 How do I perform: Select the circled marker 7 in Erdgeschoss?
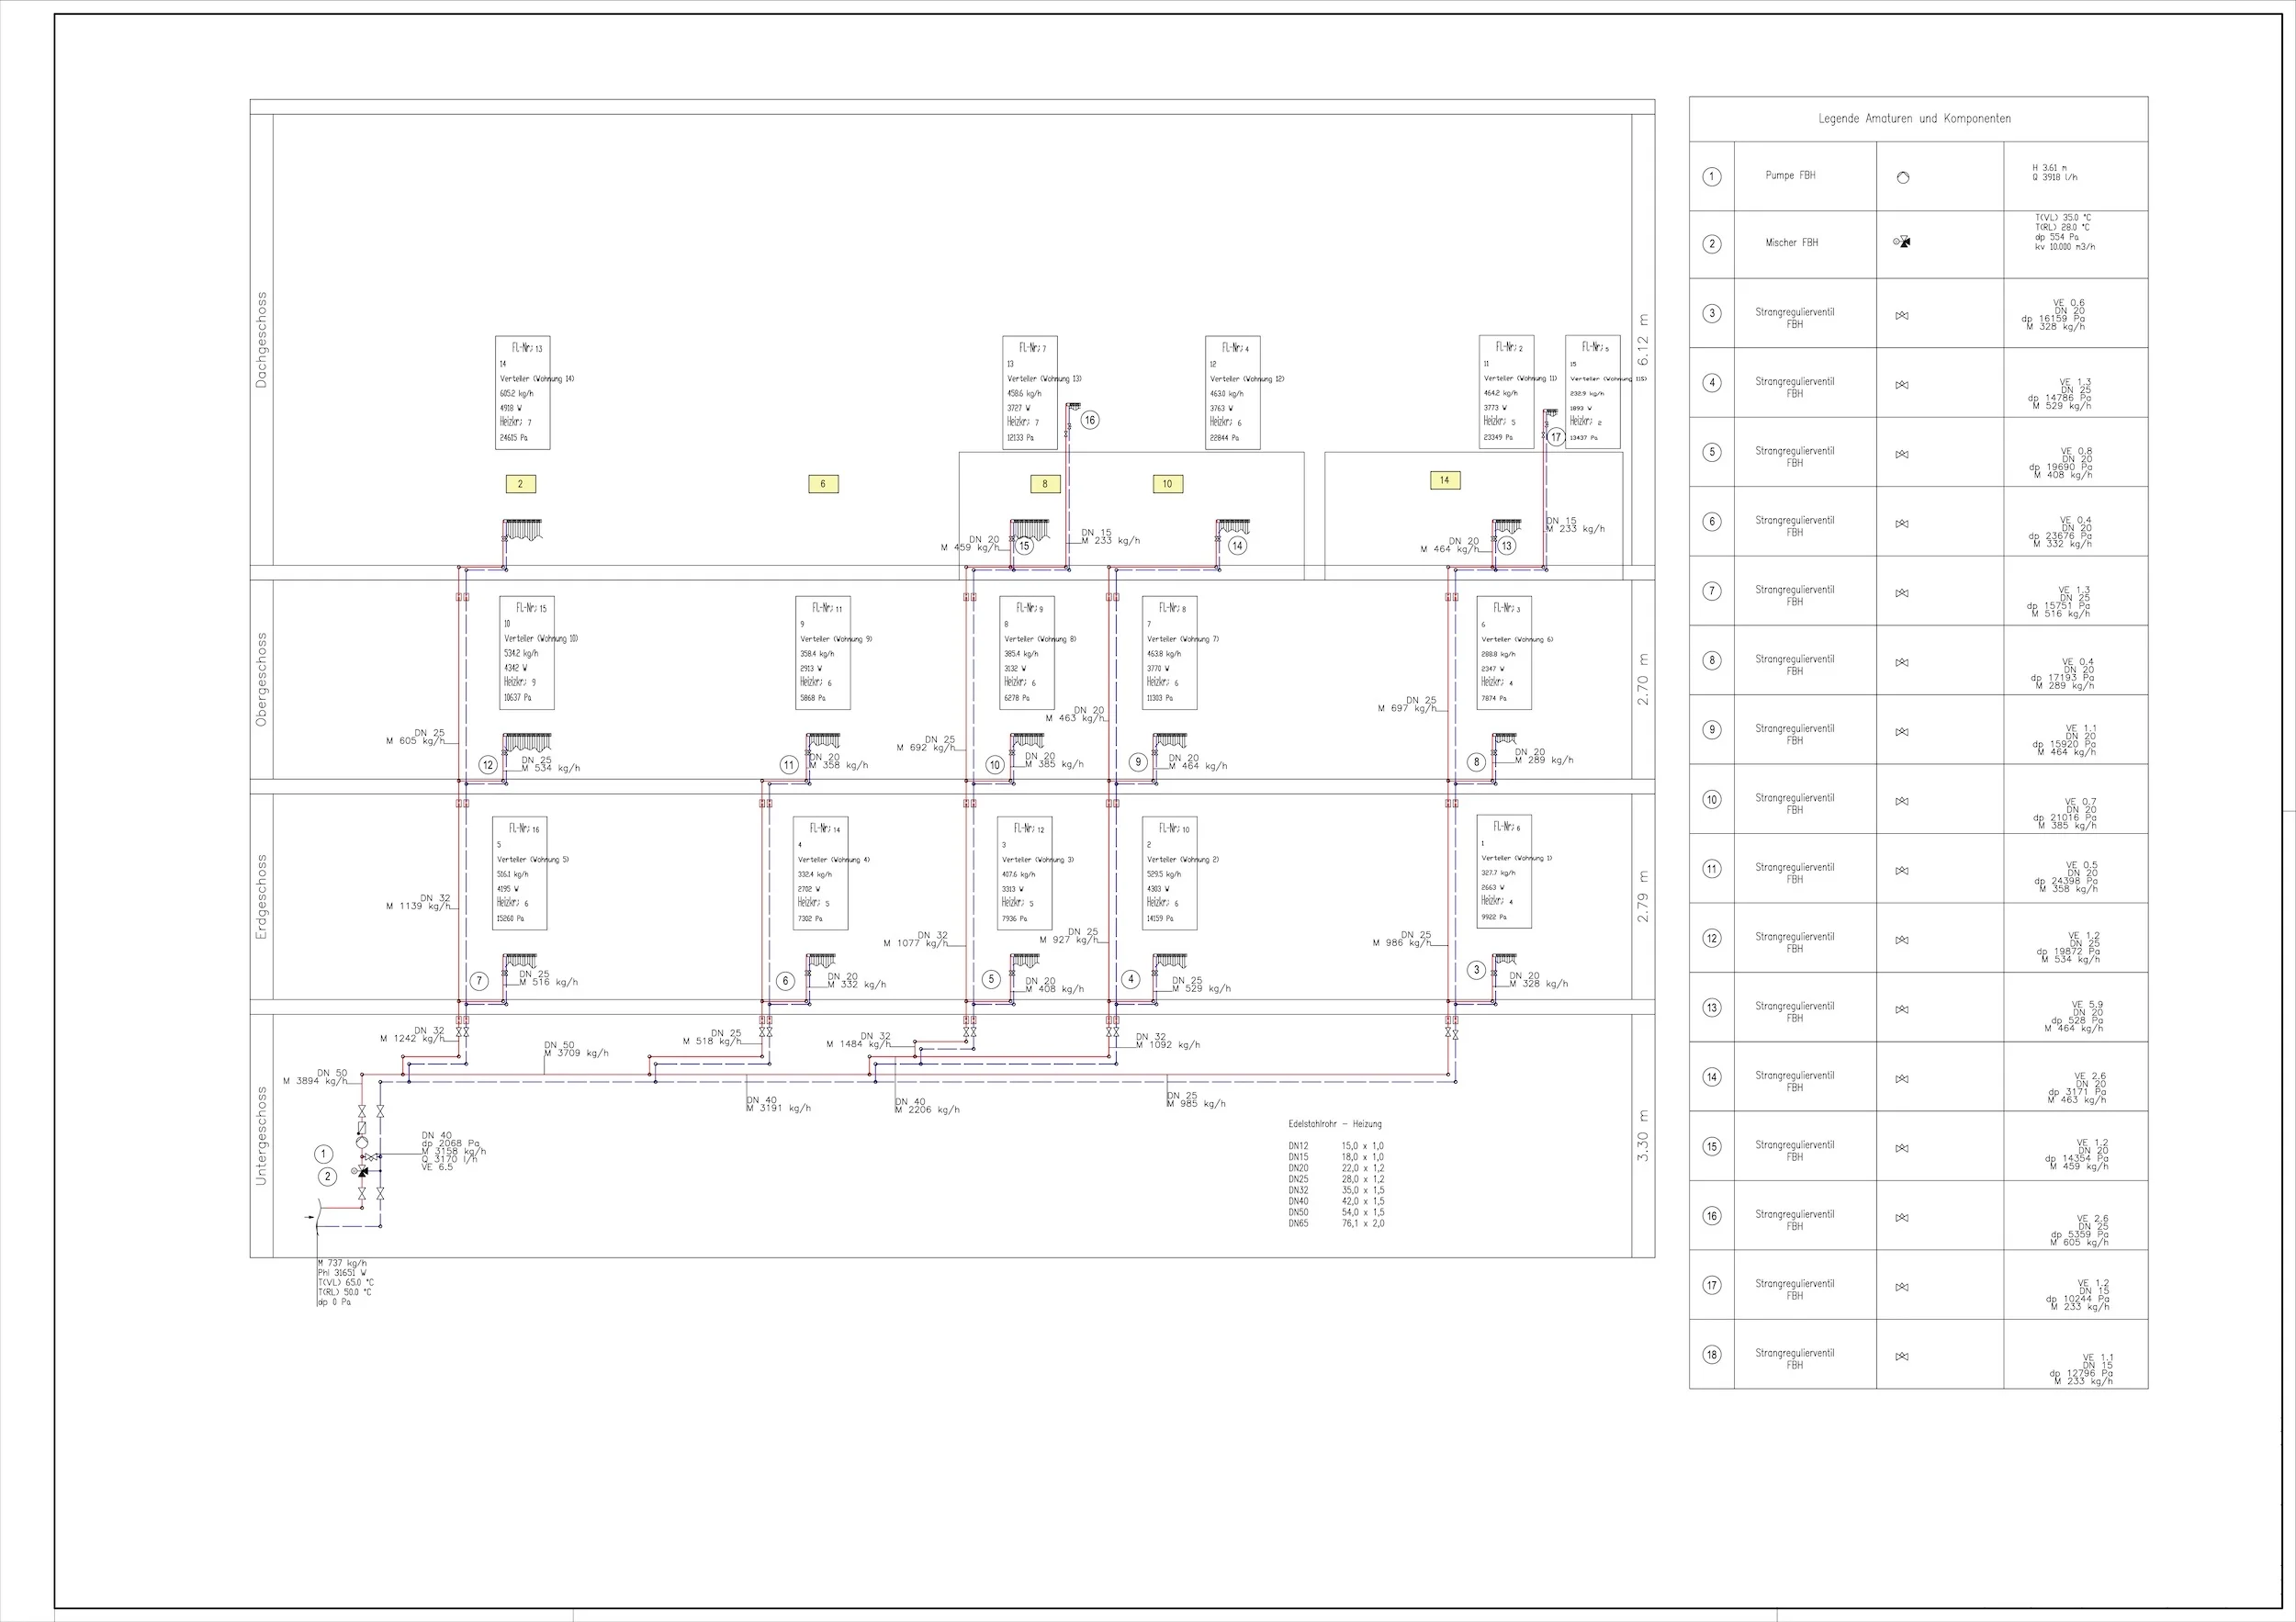(x=479, y=981)
